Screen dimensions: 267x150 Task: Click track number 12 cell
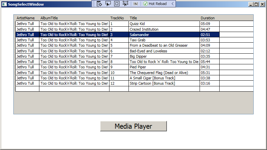[x=119, y=83]
